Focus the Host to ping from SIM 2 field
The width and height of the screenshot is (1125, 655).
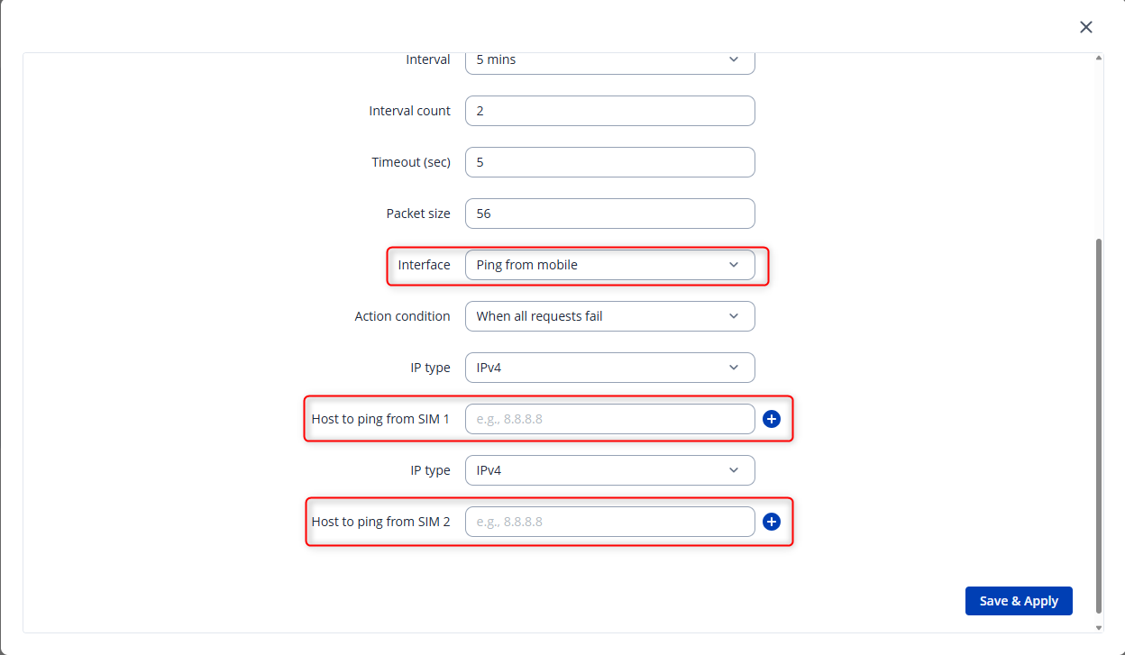point(609,522)
